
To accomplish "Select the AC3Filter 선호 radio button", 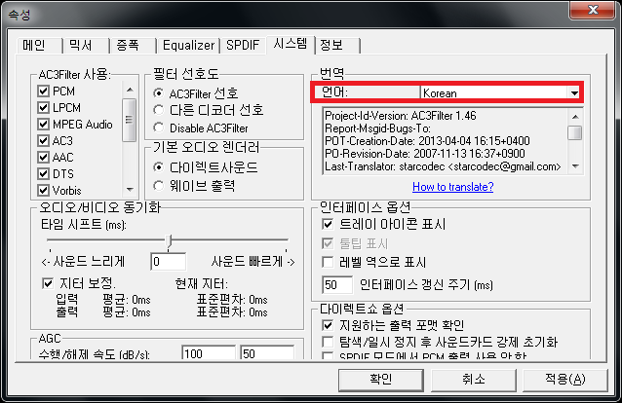I will (x=158, y=93).
